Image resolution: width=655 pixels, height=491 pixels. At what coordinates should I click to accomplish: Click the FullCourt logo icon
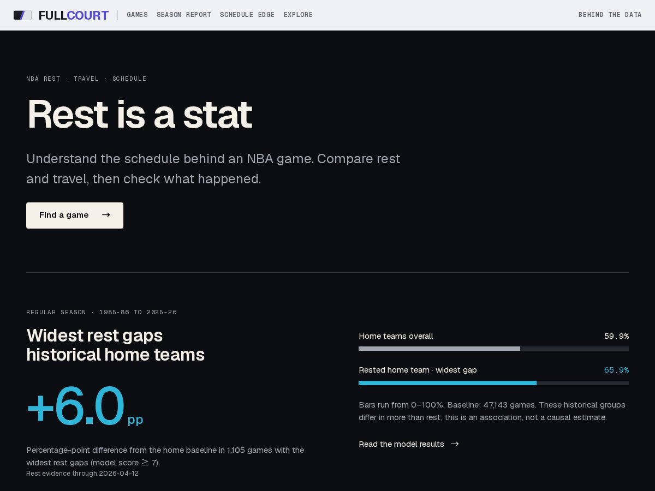pyautogui.click(x=22, y=15)
